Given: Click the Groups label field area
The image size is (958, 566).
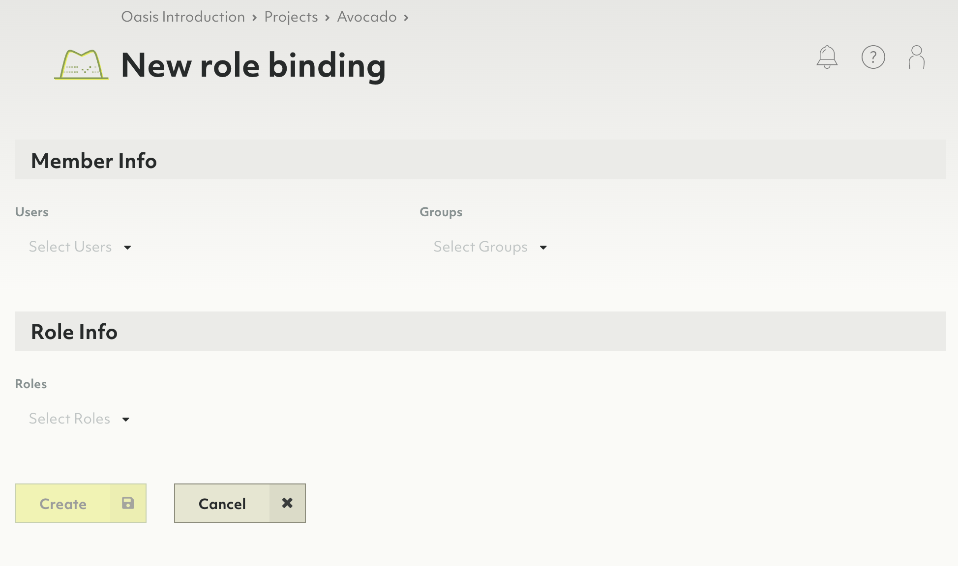Looking at the screenshot, I should click(x=441, y=212).
